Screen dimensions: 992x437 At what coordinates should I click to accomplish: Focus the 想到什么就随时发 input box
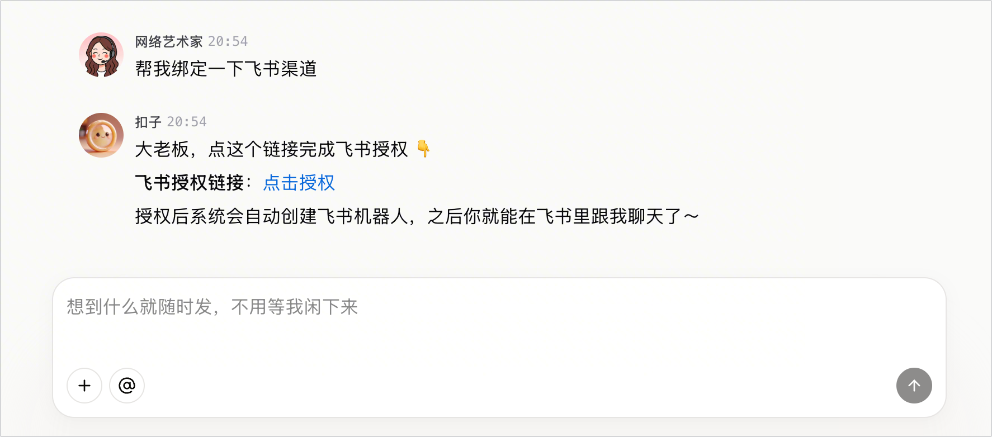coord(499,330)
